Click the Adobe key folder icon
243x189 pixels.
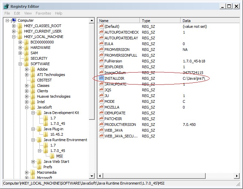(33, 69)
